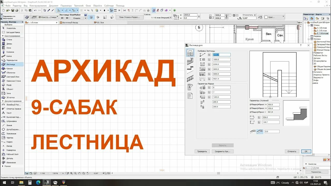Image resolution: width=331 pixels, height=186 pixels.
Task: Click the Отменить button
Action: coord(292,151)
